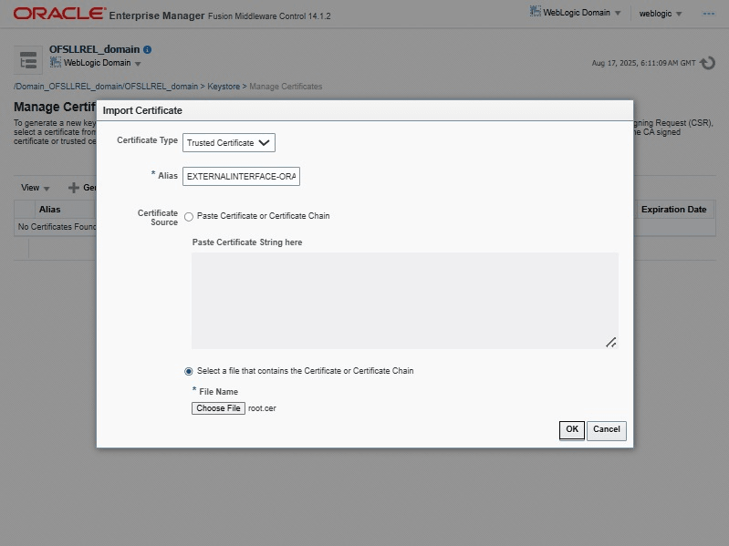729x546 pixels.
Task: Click the Keystore breadcrumb link
Action: pyautogui.click(x=224, y=87)
